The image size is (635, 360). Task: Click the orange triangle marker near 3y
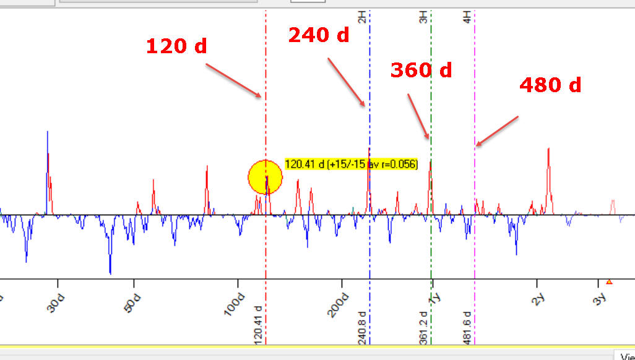tap(609, 282)
